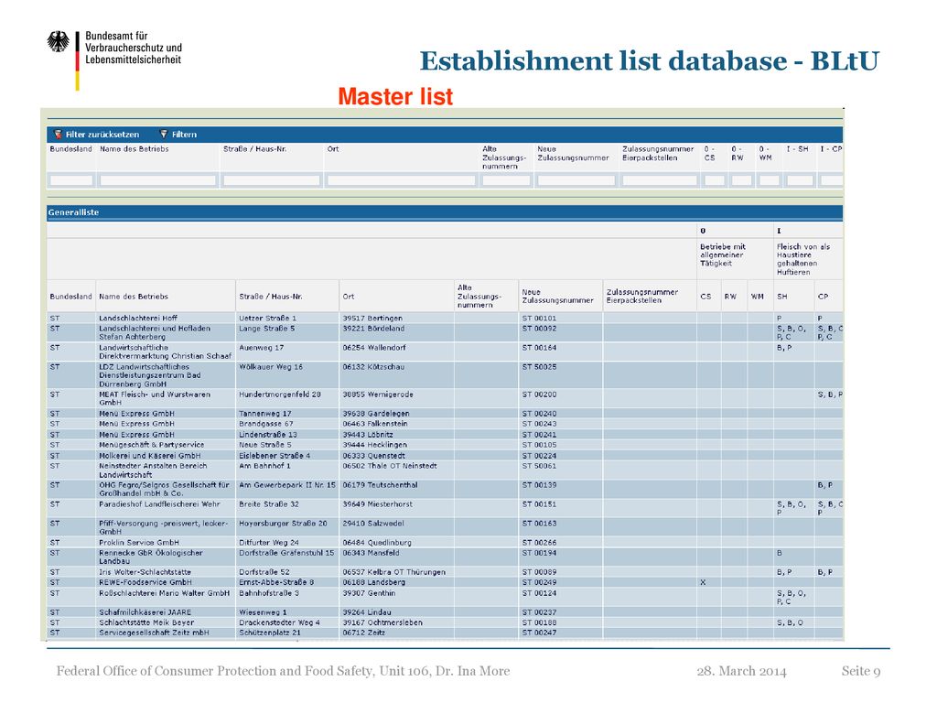Click the Straße / Haus-Nr. table header
Screen dimensions: 937x703
click(271, 297)
